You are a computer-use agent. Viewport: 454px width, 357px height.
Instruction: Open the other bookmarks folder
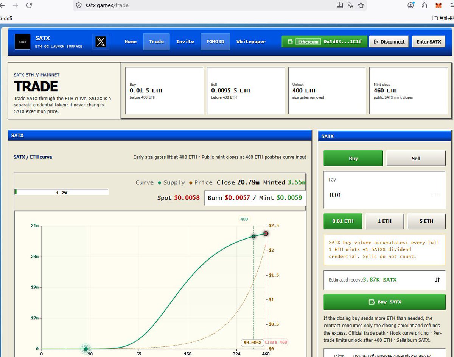click(443, 18)
